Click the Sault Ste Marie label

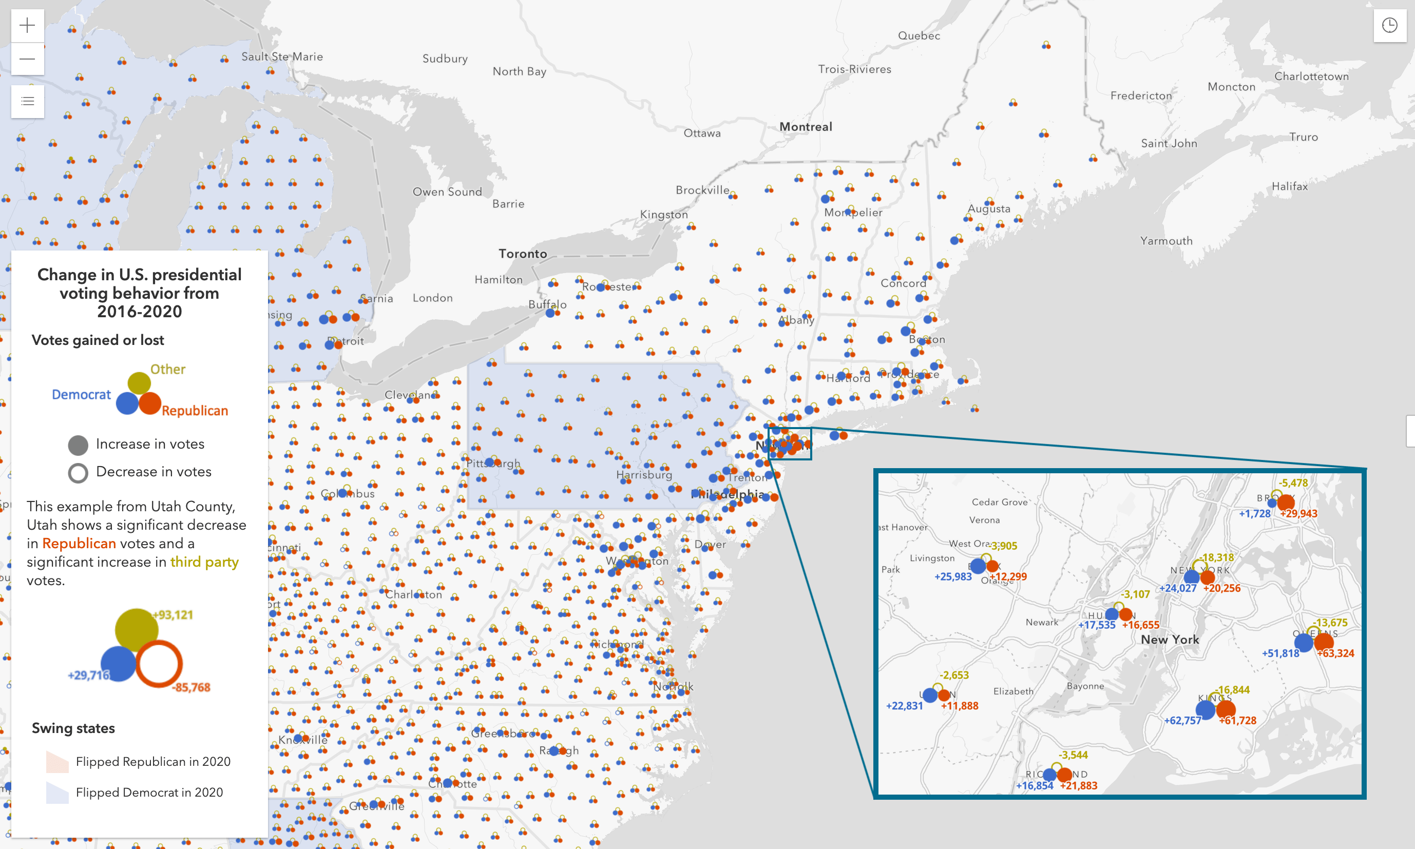(x=282, y=56)
